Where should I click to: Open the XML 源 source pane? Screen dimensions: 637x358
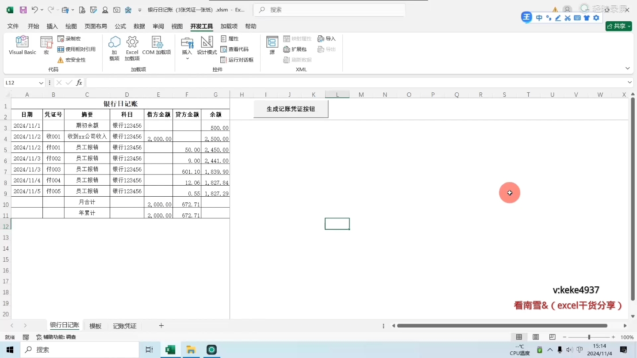click(x=272, y=46)
